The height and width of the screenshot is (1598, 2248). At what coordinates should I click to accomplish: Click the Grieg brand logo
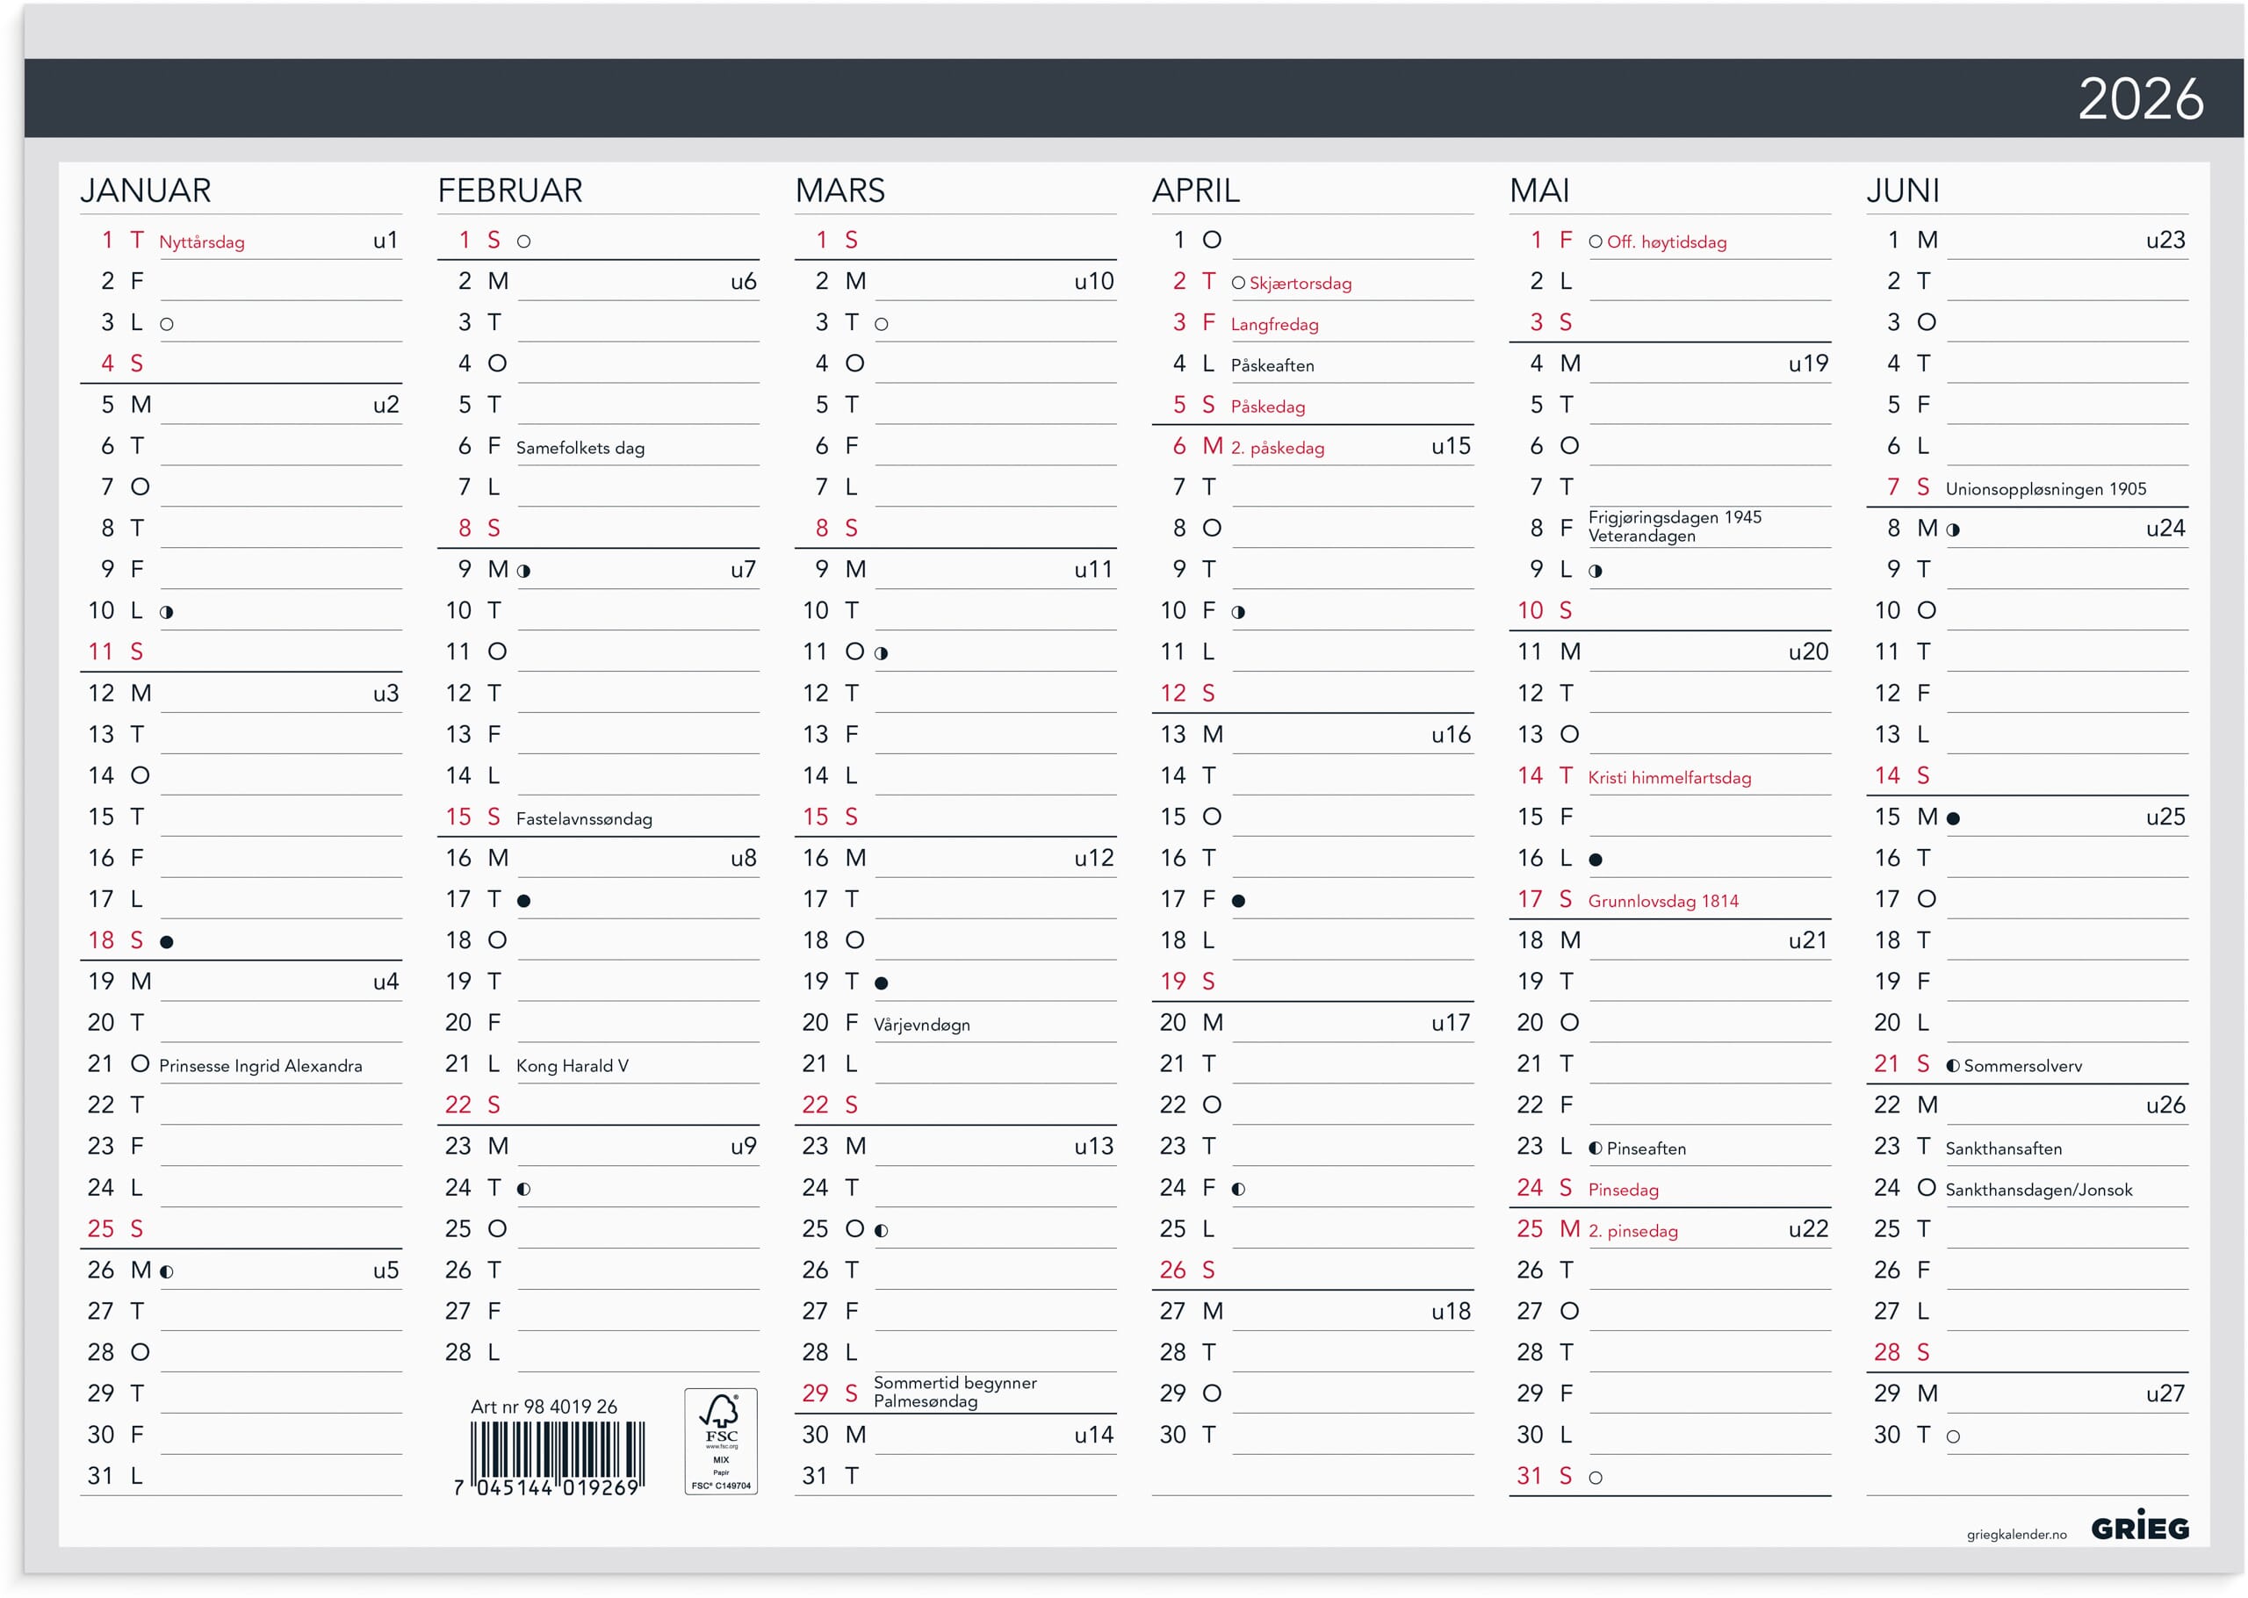[x=2139, y=1526]
